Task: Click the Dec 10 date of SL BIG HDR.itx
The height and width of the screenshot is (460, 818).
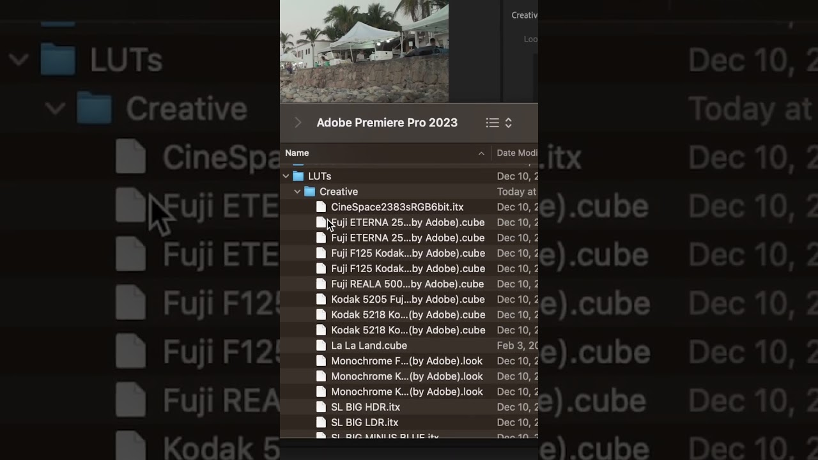Action: 517,407
